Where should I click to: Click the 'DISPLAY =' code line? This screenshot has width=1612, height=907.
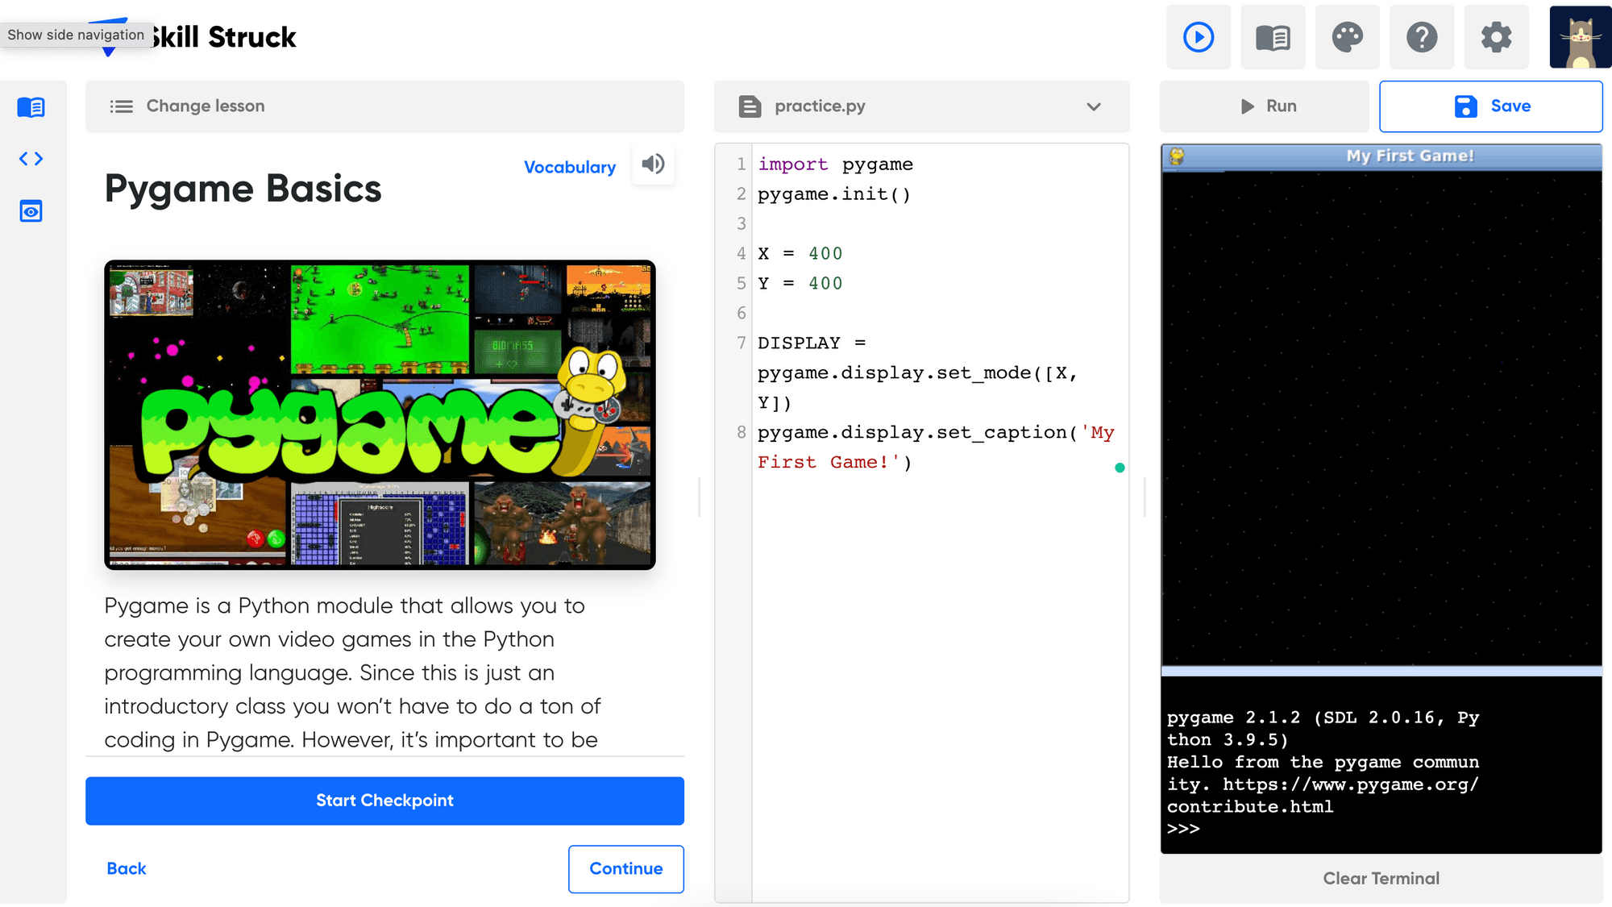tap(812, 343)
